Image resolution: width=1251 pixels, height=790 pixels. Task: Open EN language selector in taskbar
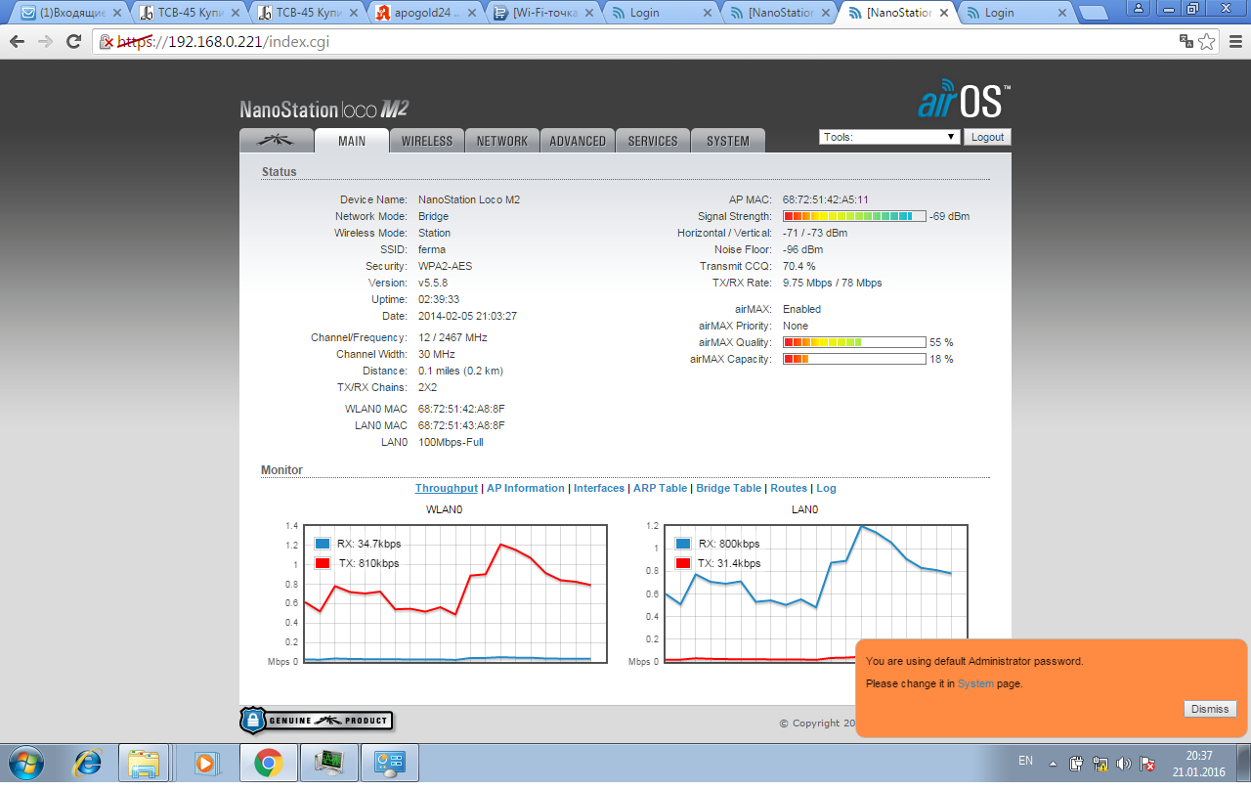(x=1025, y=761)
